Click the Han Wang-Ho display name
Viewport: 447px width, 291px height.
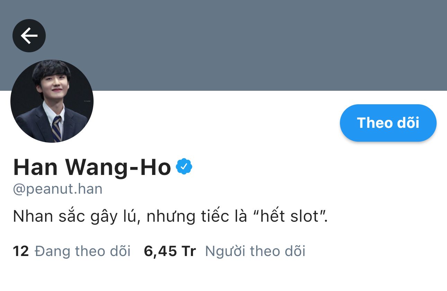(x=92, y=167)
